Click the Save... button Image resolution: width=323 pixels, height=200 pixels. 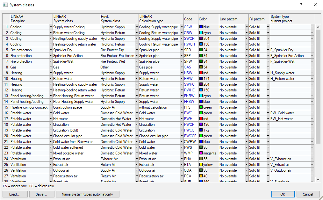point(42,194)
